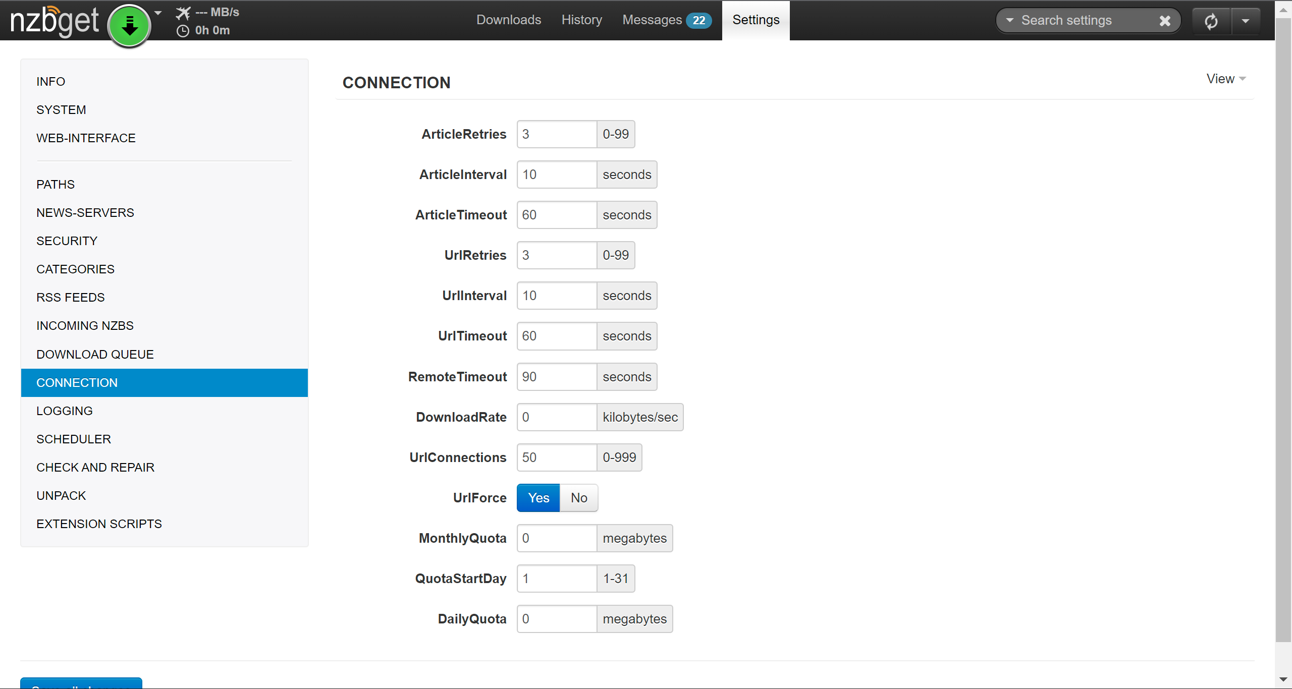Open the refresh options dropdown arrow

pyautogui.click(x=1245, y=21)
